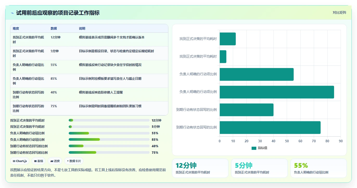The height and width of the screenshot is (188, 357).
Task: Select the Chart.js chip
Action: [x=20, y=161]
